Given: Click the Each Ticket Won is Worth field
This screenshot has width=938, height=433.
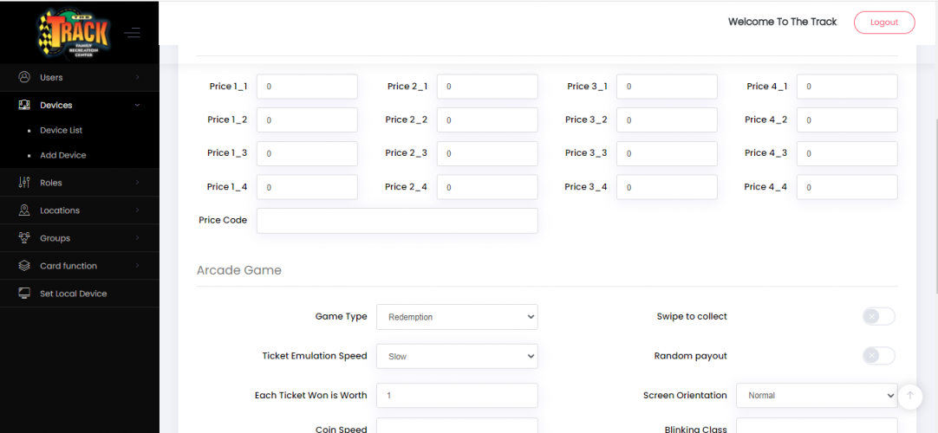Looking at the screenshot, I should click(457, 396).
